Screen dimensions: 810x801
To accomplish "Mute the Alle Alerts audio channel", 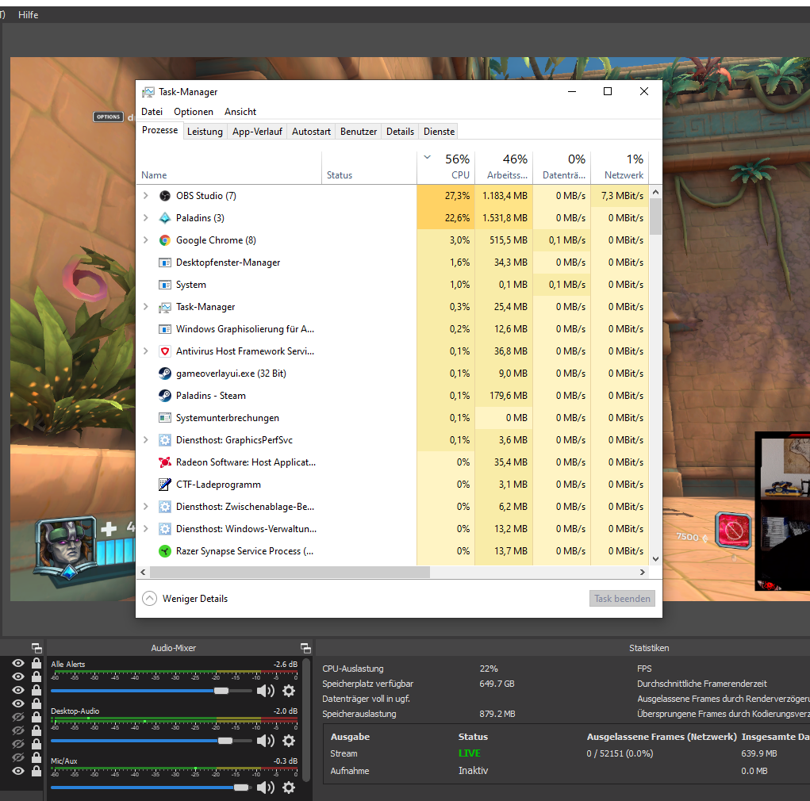I will click(265, 691).
